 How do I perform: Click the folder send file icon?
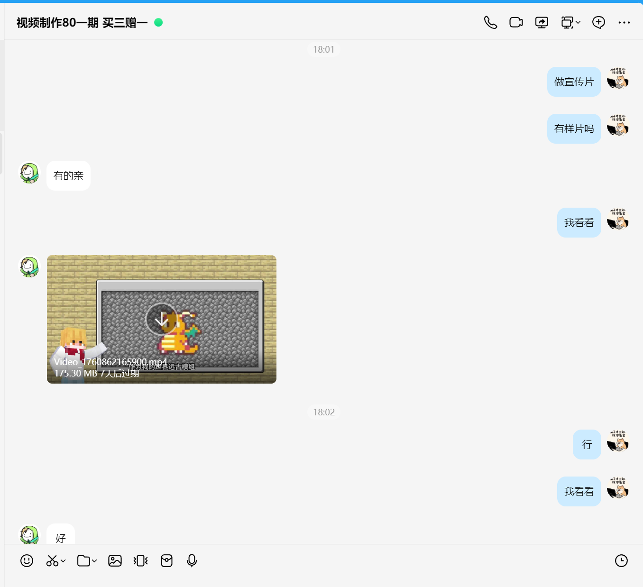83,561
